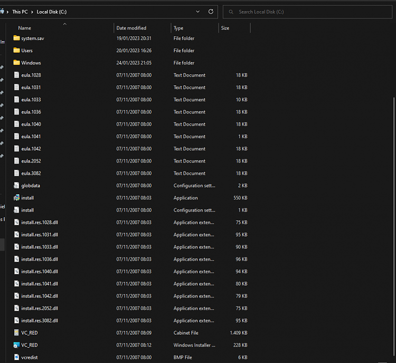Click the Cabinet File type cell

point(186,333)
